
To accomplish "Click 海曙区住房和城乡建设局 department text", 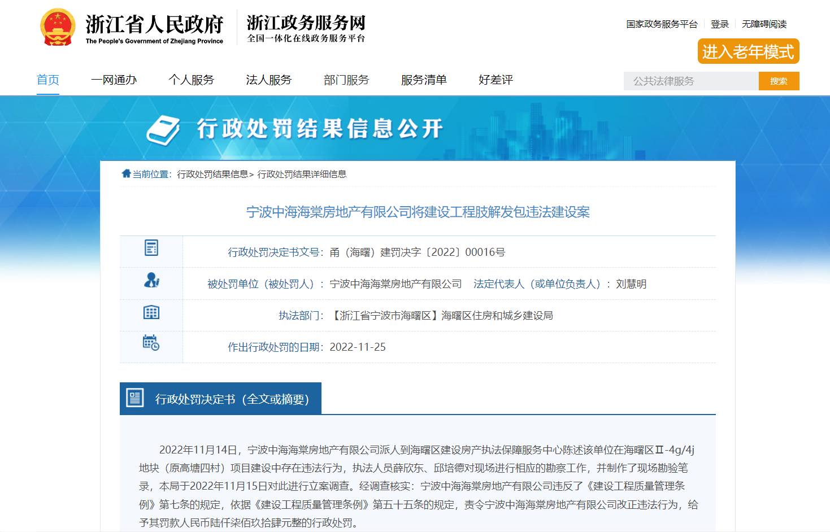I will [497, 315].
